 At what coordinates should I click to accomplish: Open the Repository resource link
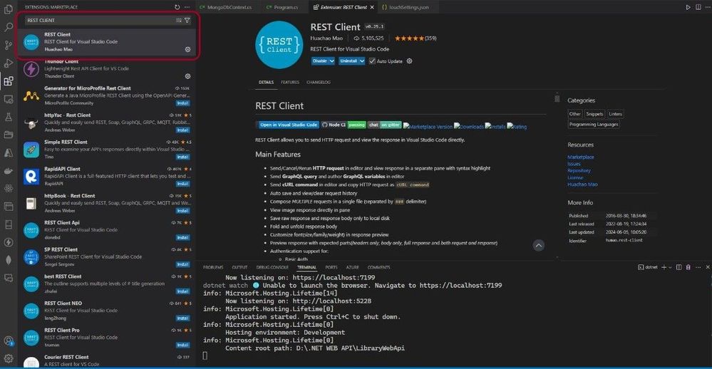[579, 171]
